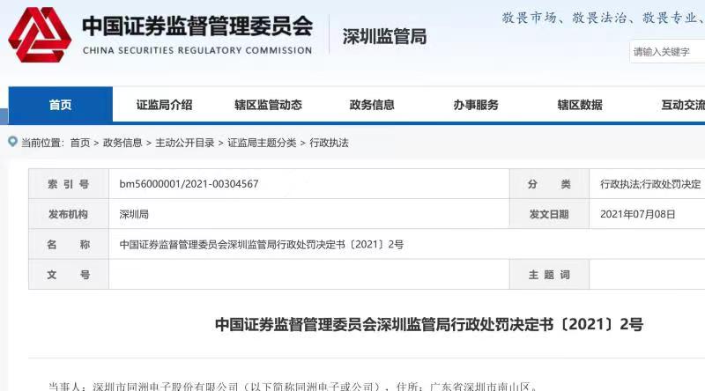Open the 首页 navigation tab
The width and height of the screenshot is (705, 391).
pos(60,105)
